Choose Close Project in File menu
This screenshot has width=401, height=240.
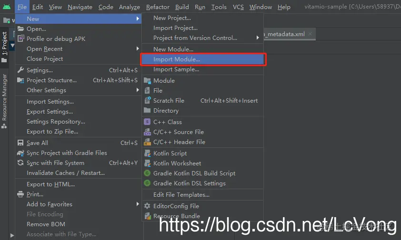(x=78, y=59)
